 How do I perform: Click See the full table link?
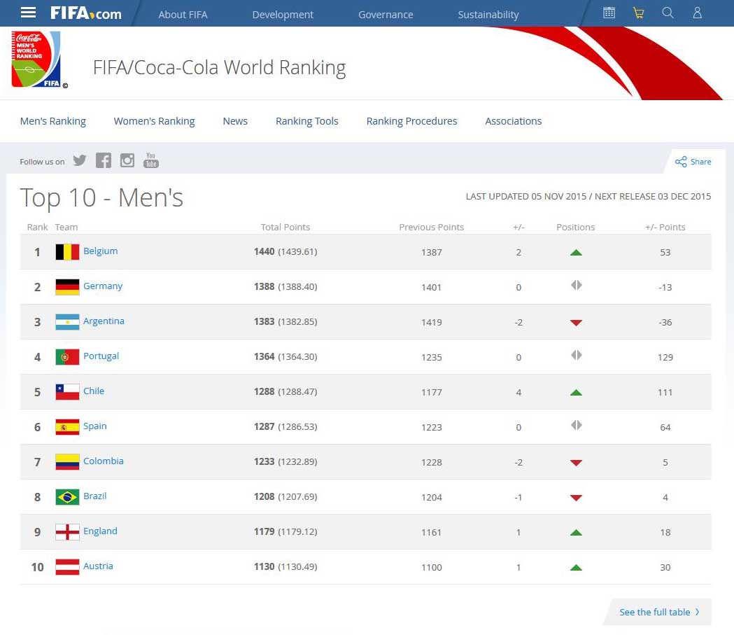659,612
